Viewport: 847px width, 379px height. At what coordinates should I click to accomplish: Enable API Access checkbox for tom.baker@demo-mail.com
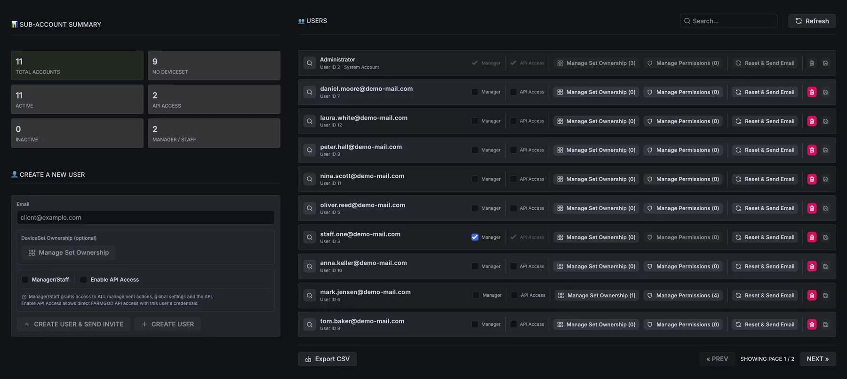[513, 324]
